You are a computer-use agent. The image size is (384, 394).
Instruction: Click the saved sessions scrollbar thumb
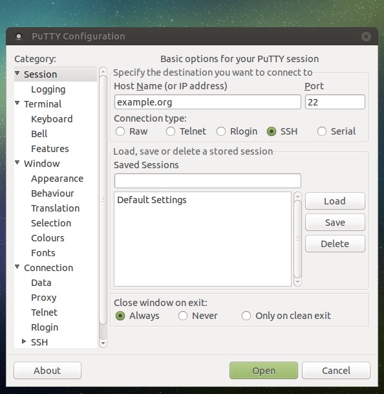297,239
